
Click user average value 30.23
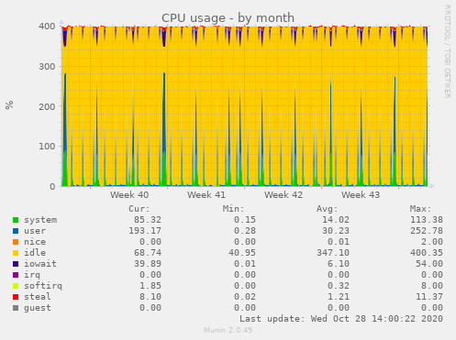(x=336, y=231)
